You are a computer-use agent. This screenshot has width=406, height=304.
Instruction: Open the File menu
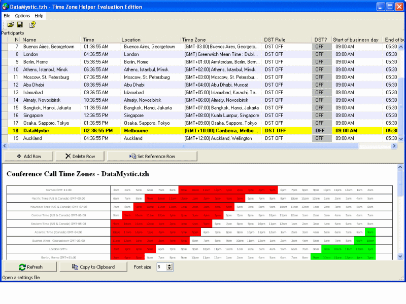[8, 16]
